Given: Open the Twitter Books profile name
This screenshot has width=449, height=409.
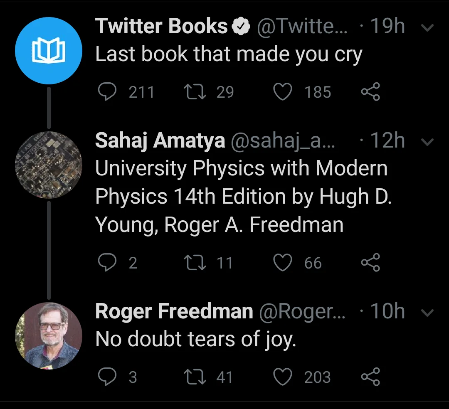Looking at the screenshot, I should click(161, 27).
